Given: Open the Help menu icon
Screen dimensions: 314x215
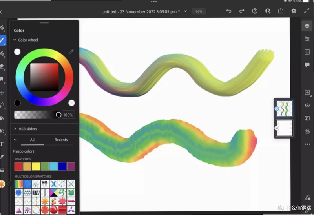Looking at the screenshot, I should [255, 11].
